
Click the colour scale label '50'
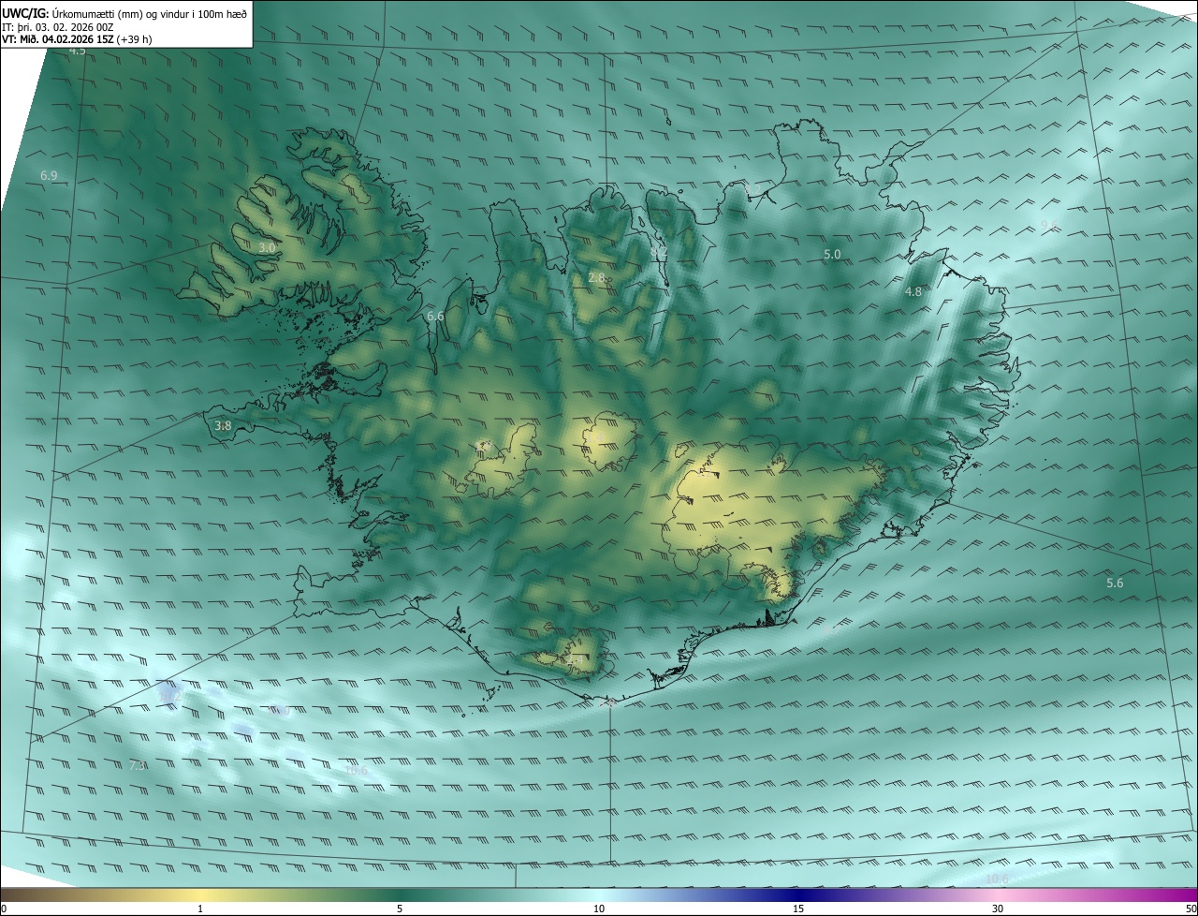click(1191, 909)
